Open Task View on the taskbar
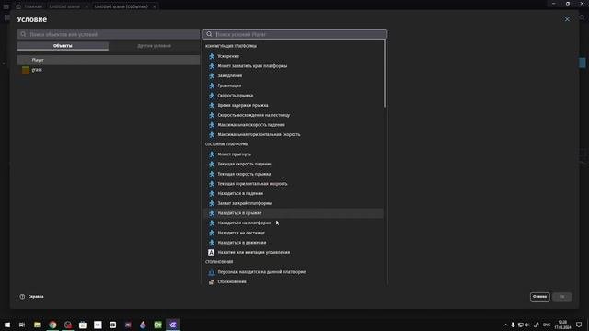The height and width of the screenshot is (331, 589). pyautogui.click(x=22, y=325)
